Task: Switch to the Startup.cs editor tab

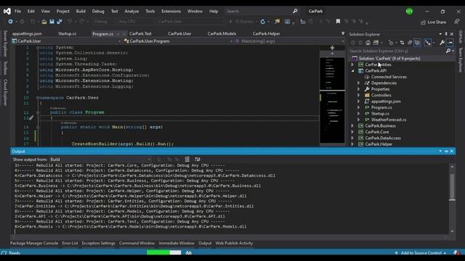Action: (67, 34)
